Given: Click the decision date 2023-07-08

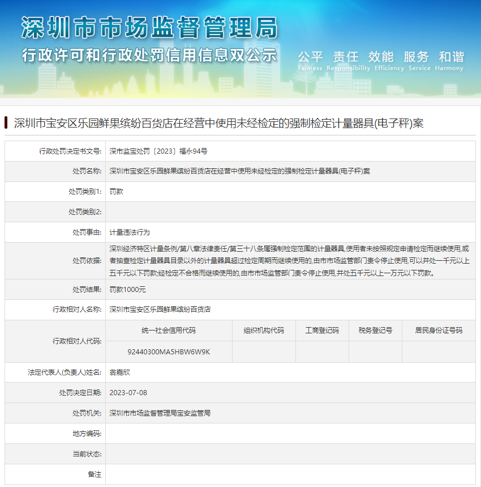Looking at the screenshot, I should pyautogui.click(x=128, y=393).
